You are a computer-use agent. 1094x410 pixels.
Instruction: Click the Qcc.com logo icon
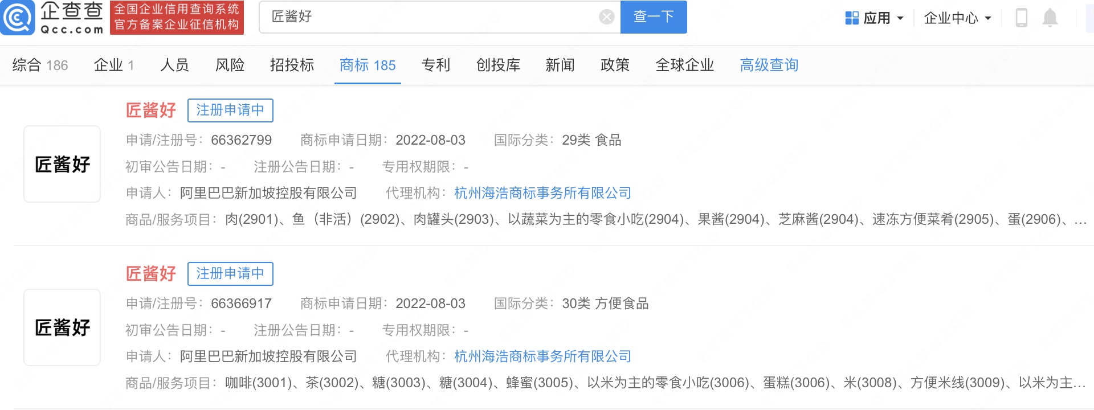pyautogui.click(x=18, y=18)
